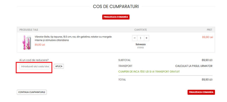
Task: Decrease quantity with the minus button
Action: (x=135, y=38)
